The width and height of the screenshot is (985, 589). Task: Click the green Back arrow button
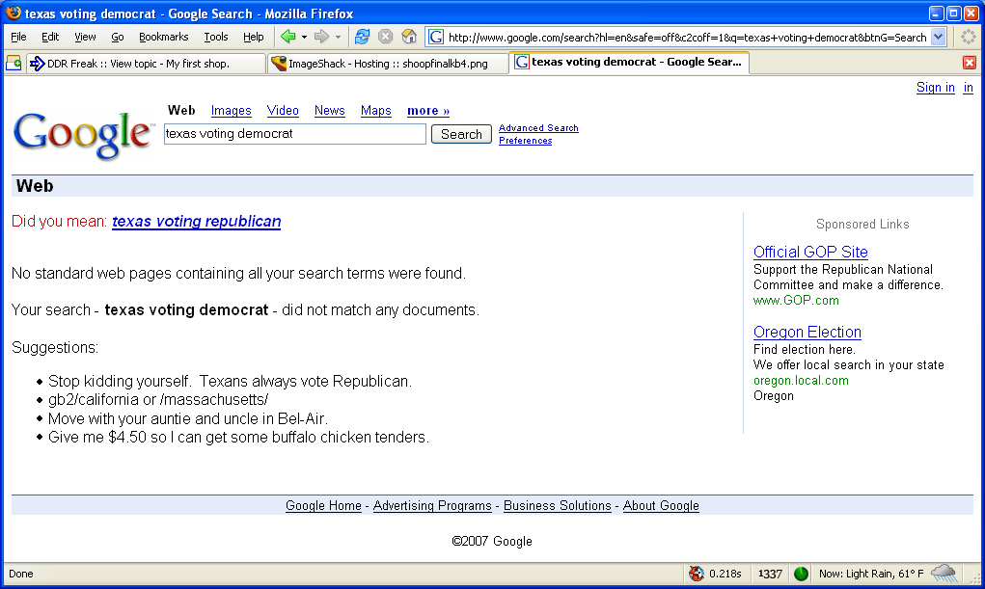coord(287,37)
